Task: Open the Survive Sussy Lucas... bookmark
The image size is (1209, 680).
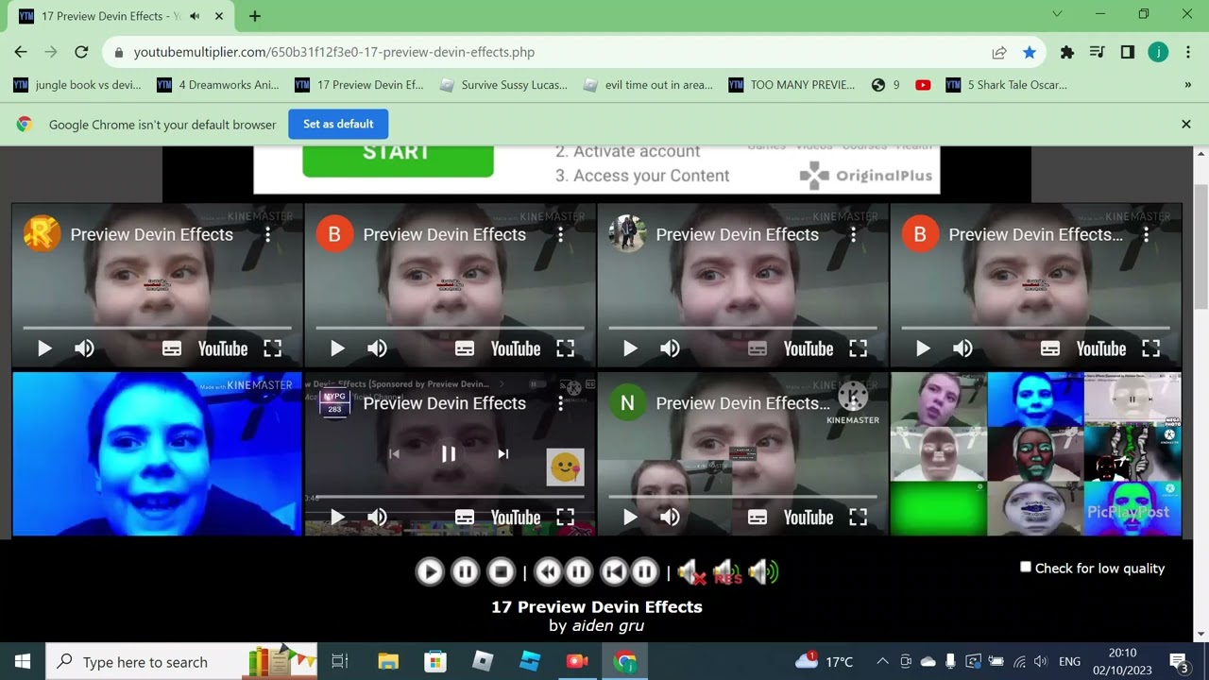Action: pyautogui.click(x=503, y=85)
